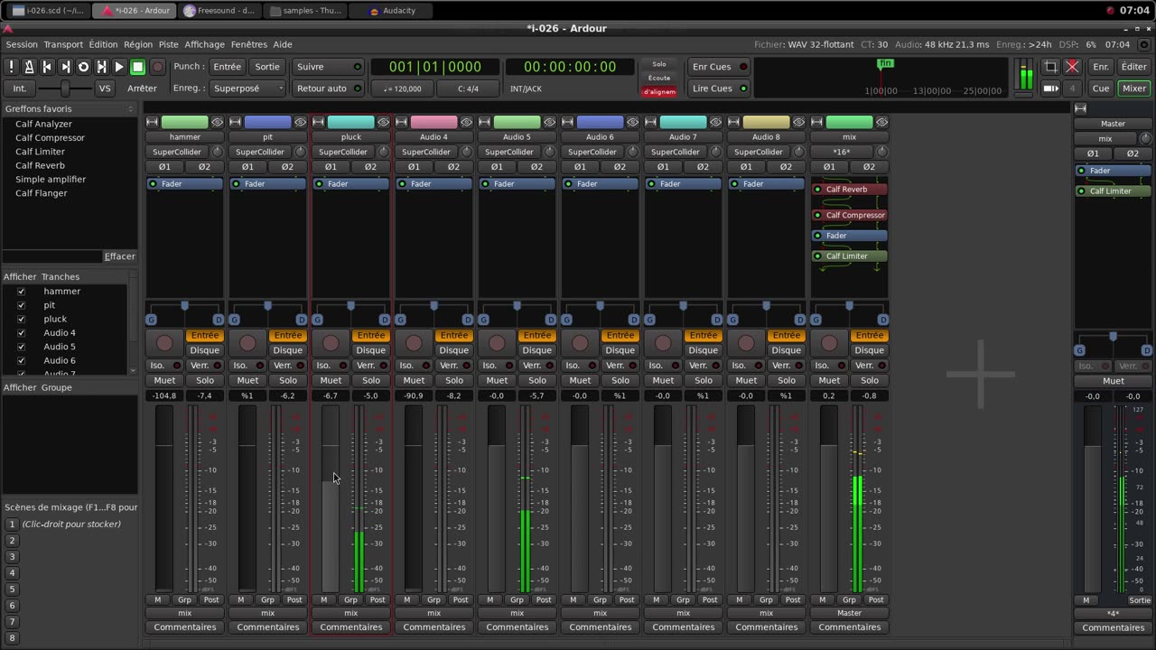Click the video camera icon in toolbar

1050,88
